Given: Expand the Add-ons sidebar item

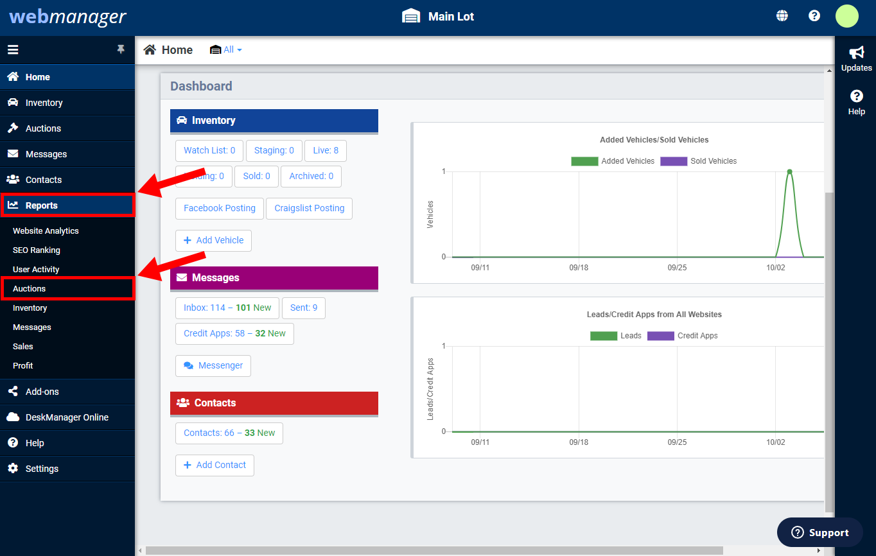Looking at the screenshot, I should pos(67,392).
